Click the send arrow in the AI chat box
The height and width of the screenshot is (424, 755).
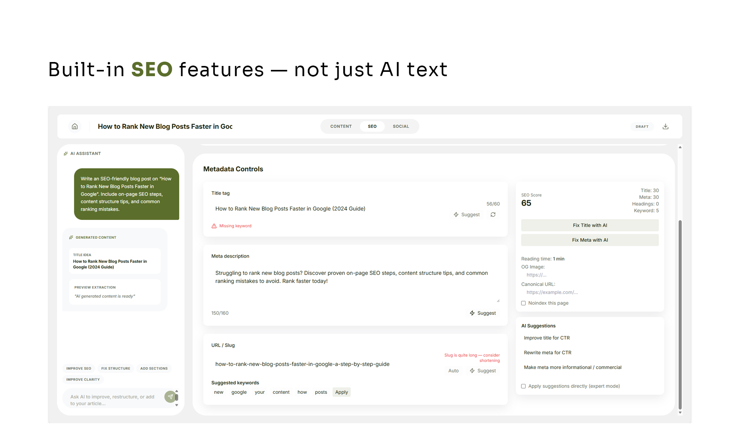[x=171, y=397]
